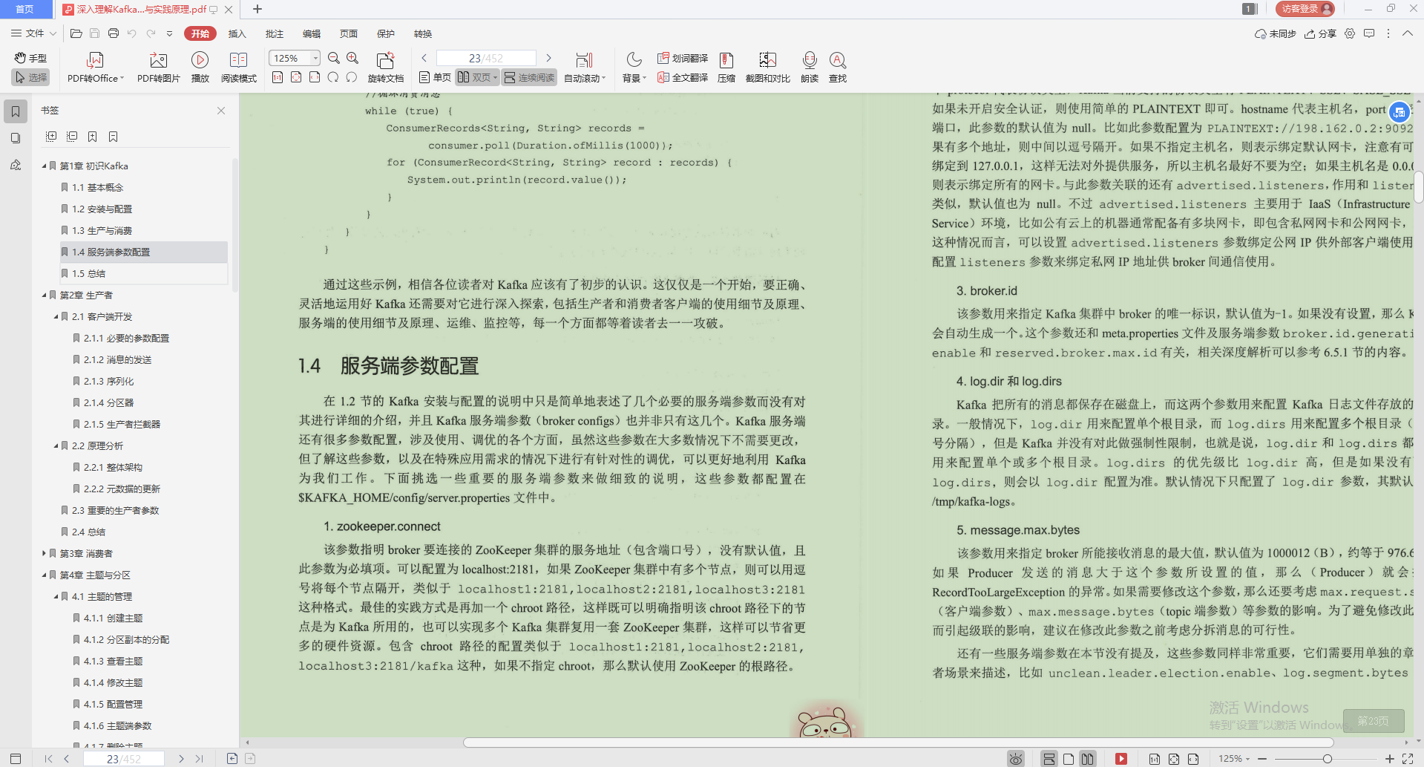Open 截图和对比 screenshot comparison tool
This screenshot has height=767, width=1424.
[x=767, y=66]
